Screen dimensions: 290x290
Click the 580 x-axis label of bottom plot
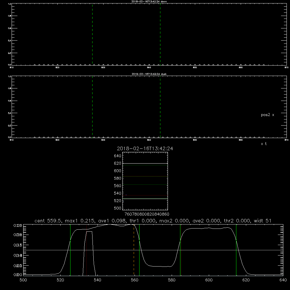pyautogui.click(x=172, y=280)
